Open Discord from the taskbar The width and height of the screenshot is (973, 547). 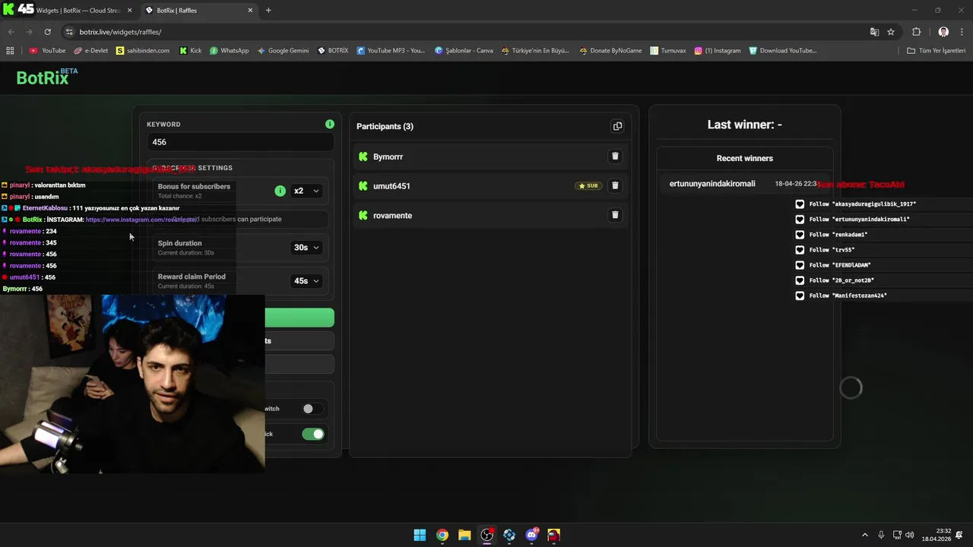tap(531, 535)
